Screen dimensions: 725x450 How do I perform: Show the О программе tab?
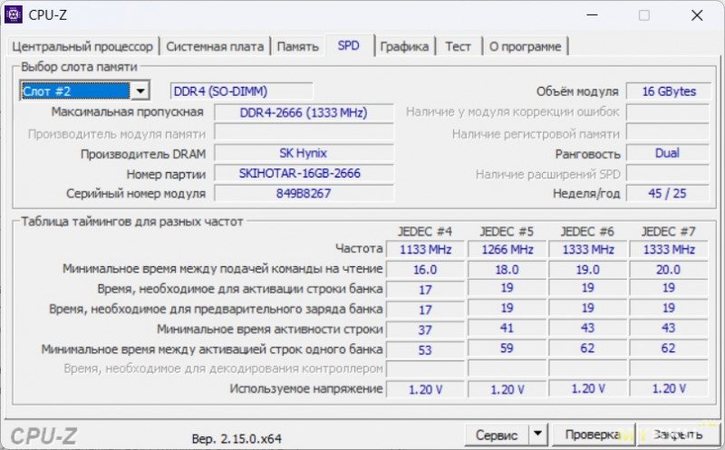(x=525, y=46)
